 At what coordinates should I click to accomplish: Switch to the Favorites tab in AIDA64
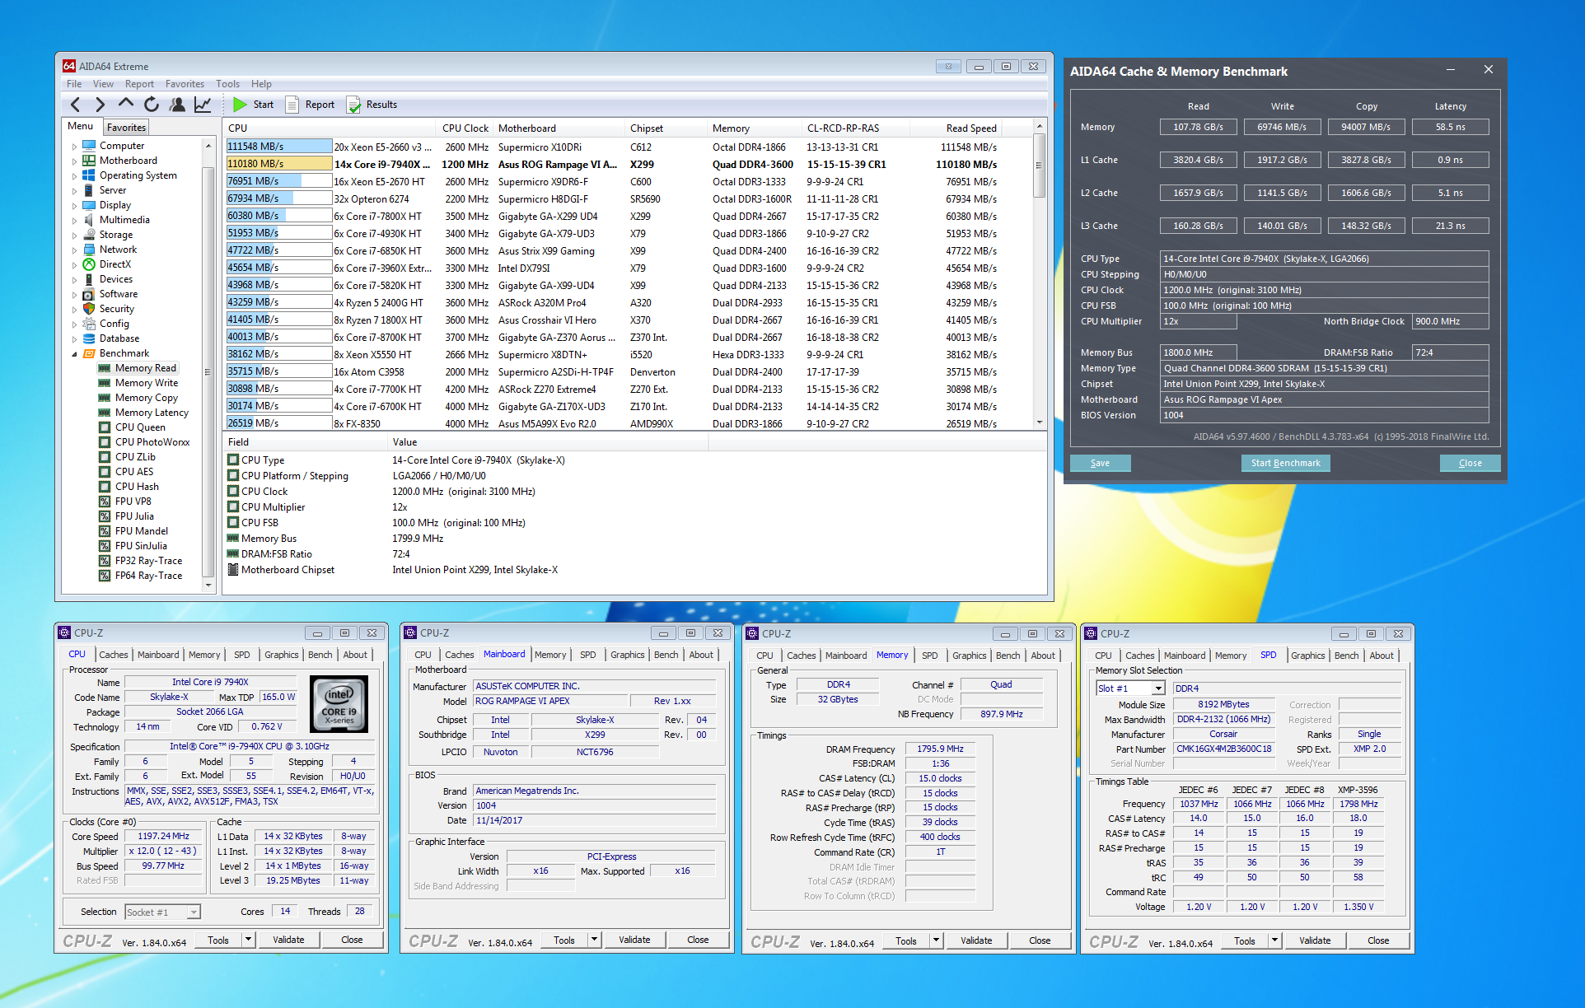(x=126, y=128)
